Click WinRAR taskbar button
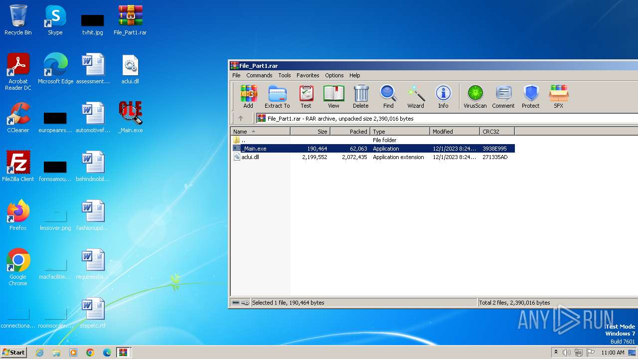The height and width of the screenshot is (359, 638). pyautogui.click(x=124, y=353)
